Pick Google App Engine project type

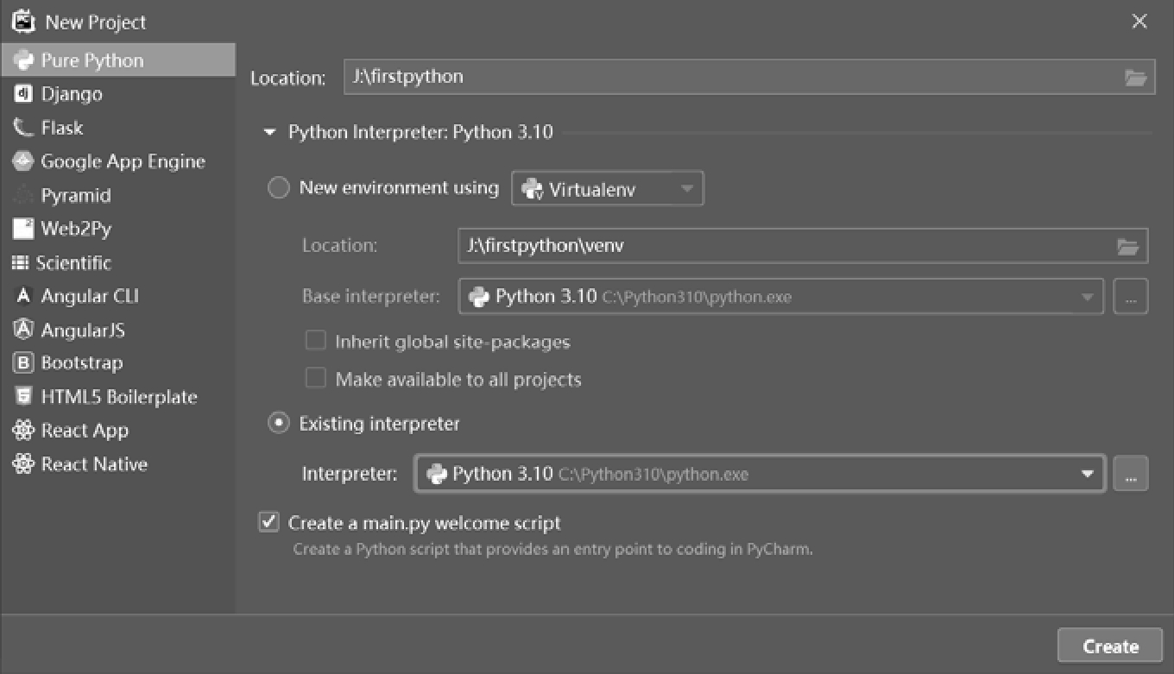point(117,161)
